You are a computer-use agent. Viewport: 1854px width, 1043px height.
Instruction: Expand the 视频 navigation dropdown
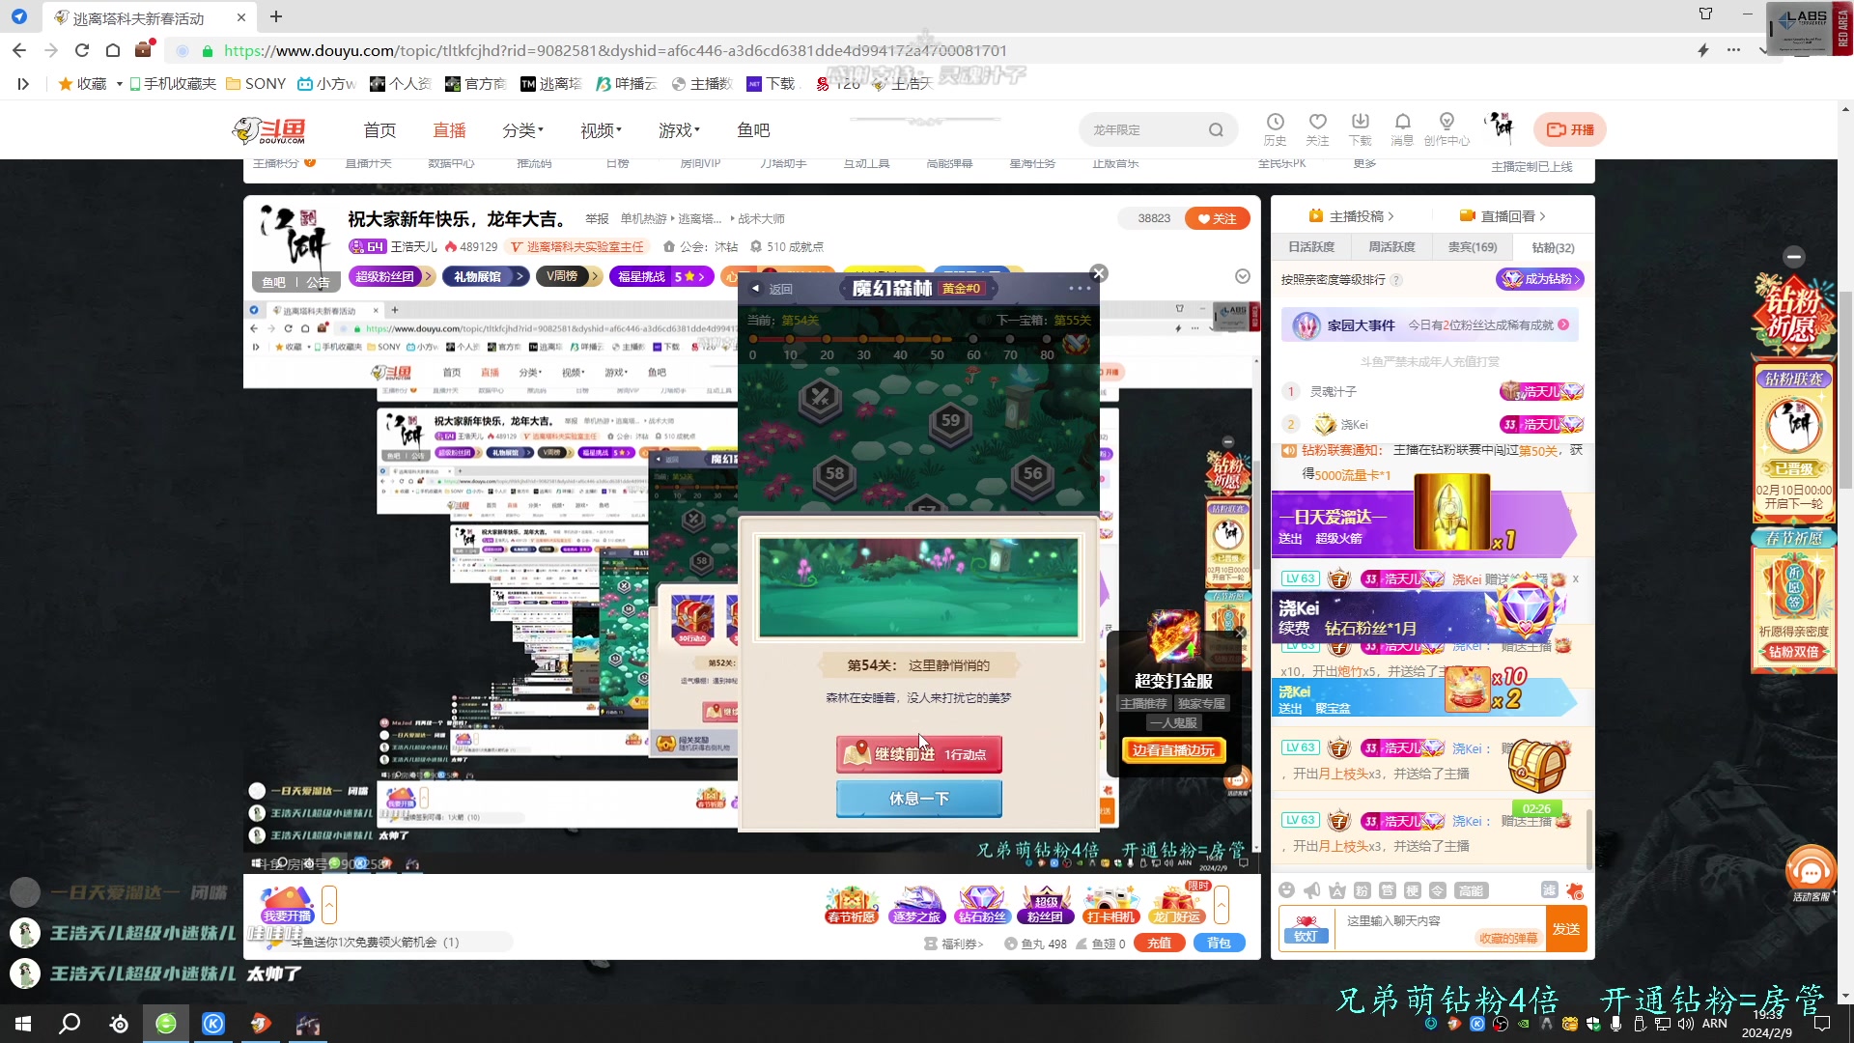(601, 130)
